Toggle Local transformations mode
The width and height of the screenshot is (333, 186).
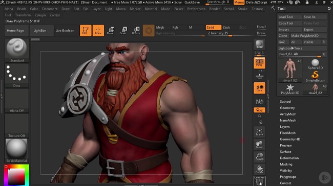point(259,88)
